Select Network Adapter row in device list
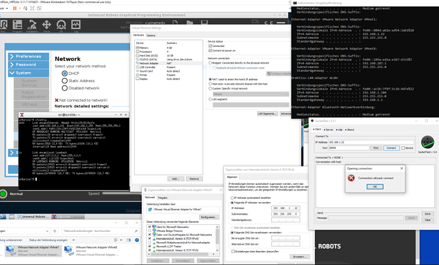439x265 pixels. click(169, 64)
